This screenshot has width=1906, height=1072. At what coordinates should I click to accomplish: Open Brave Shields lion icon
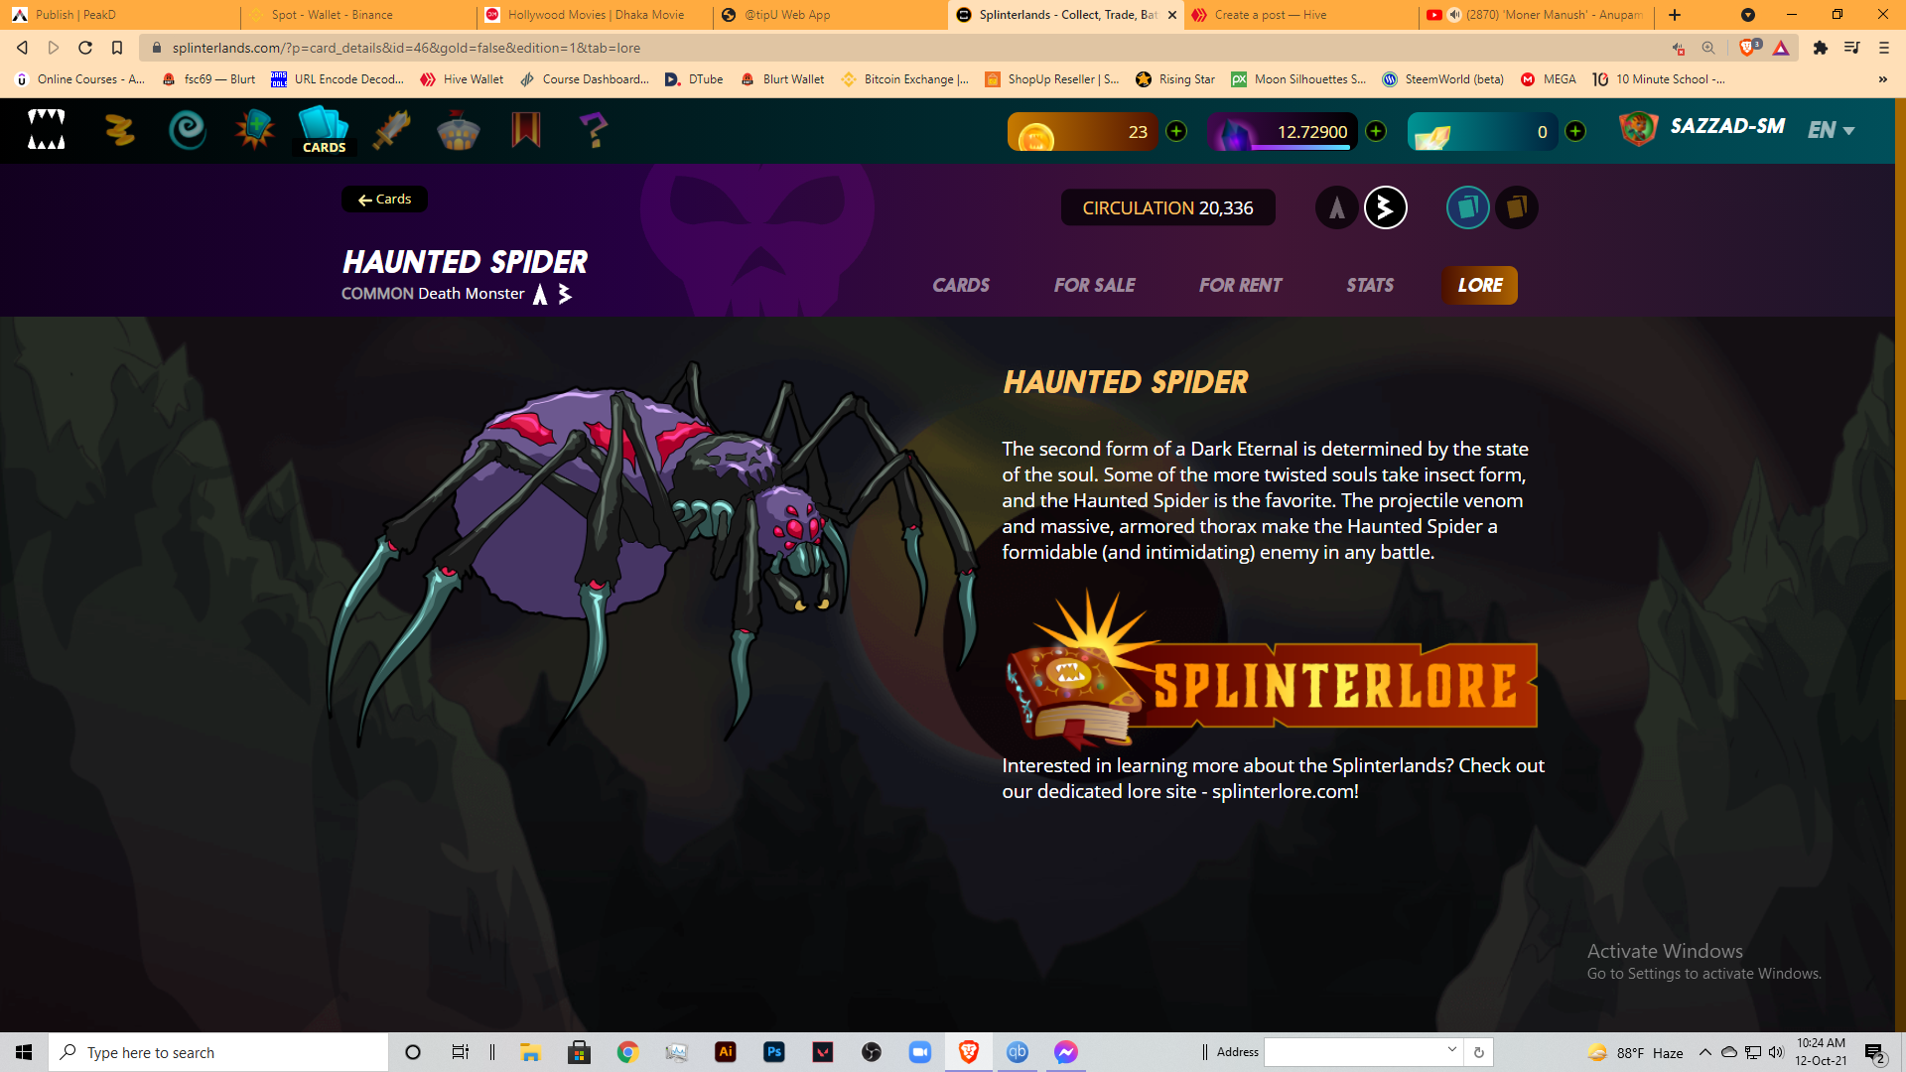click(1749, 48)
